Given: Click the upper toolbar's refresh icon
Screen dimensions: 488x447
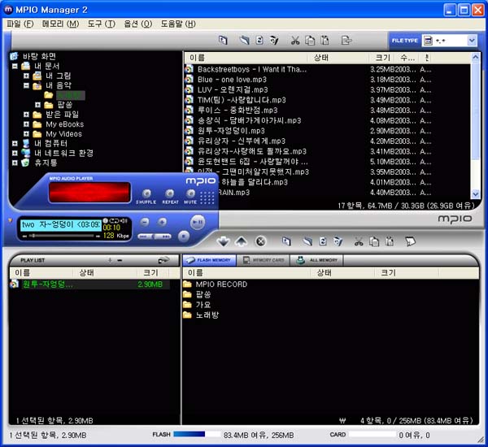Looking at the screenshot, I should tap(259, 40).
